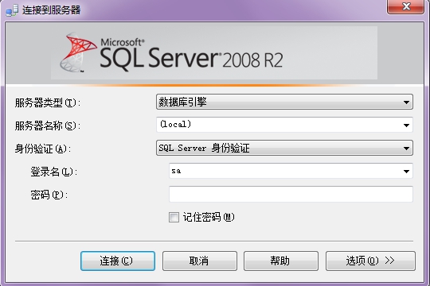Open the server type (服务器类型) dropdown
Image resolution: width=430 pixels, height=286 pixels.
pos(284,102)
